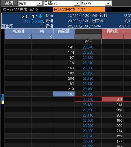Select the 売数量 column header
The image size is (131, 147).
pyautogui.click(x=64, y=31)
